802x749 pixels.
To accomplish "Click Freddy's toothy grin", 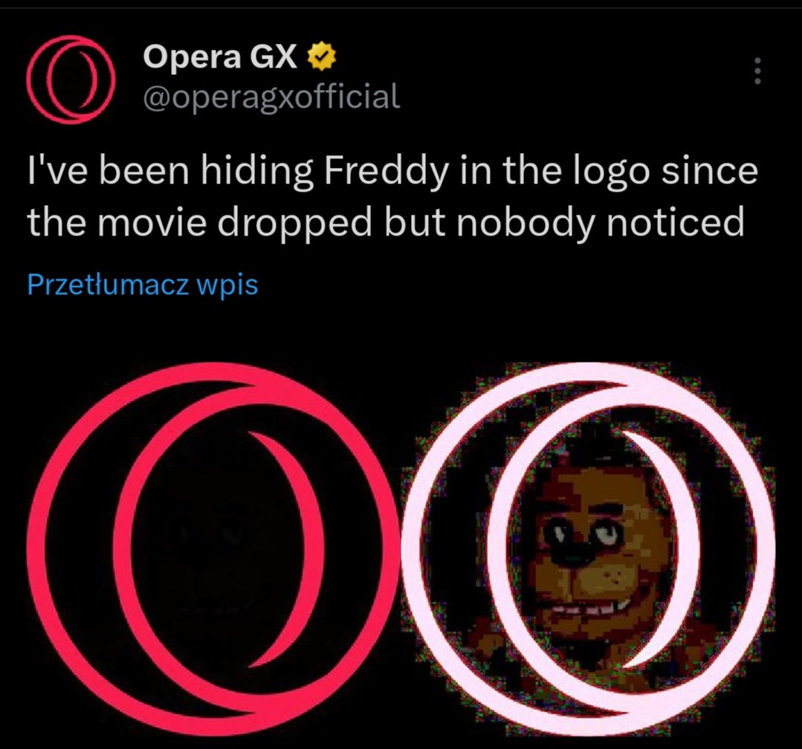I will click(586, 609).
